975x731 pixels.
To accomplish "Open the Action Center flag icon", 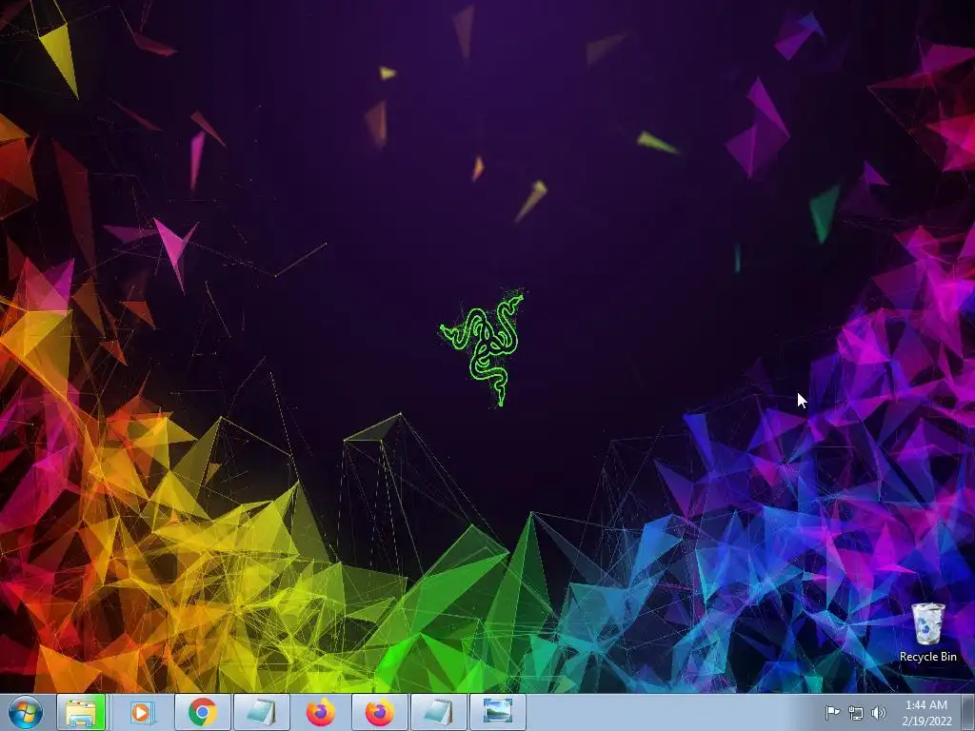I will (832, 712).
